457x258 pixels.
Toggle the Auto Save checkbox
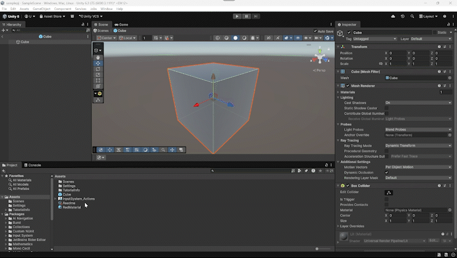(316, 31)
